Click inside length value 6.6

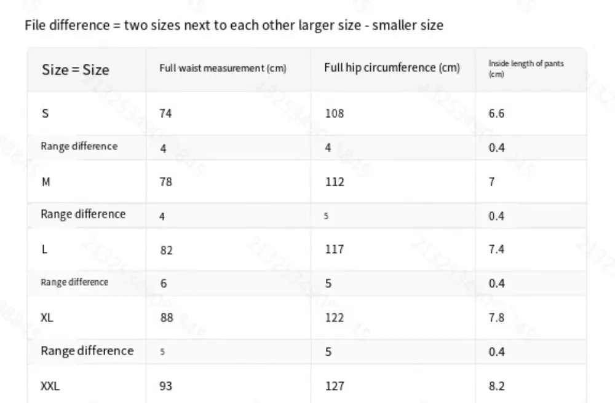point(496,114)
